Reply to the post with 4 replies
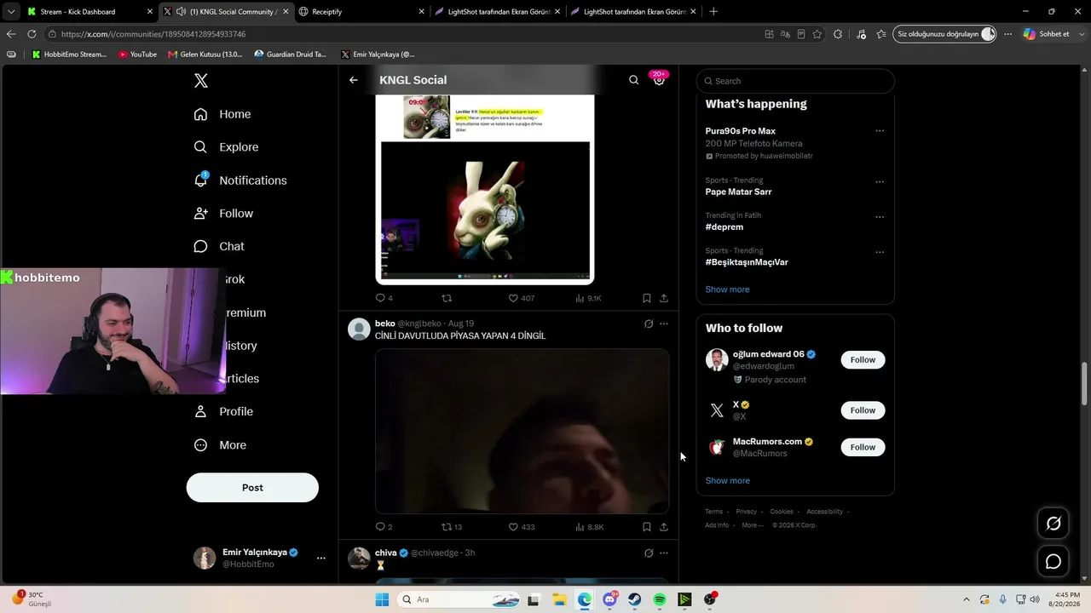This screenshot has height=613, width=1091. click(x=384, y=298)
